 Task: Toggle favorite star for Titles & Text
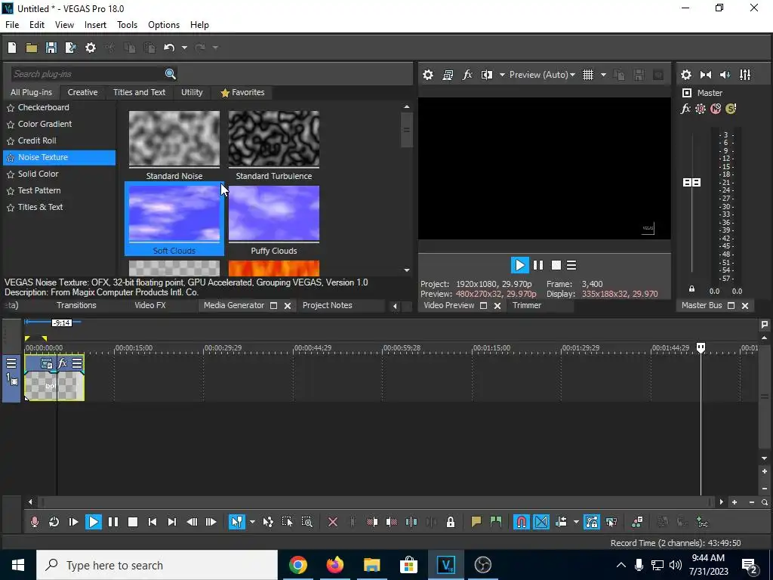[x=11, y=208]
